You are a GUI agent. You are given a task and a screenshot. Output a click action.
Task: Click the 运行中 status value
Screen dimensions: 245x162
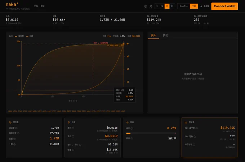click(172, 138)
